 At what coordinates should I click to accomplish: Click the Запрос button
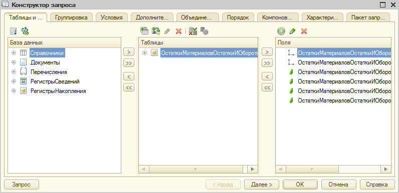(22, 184)
